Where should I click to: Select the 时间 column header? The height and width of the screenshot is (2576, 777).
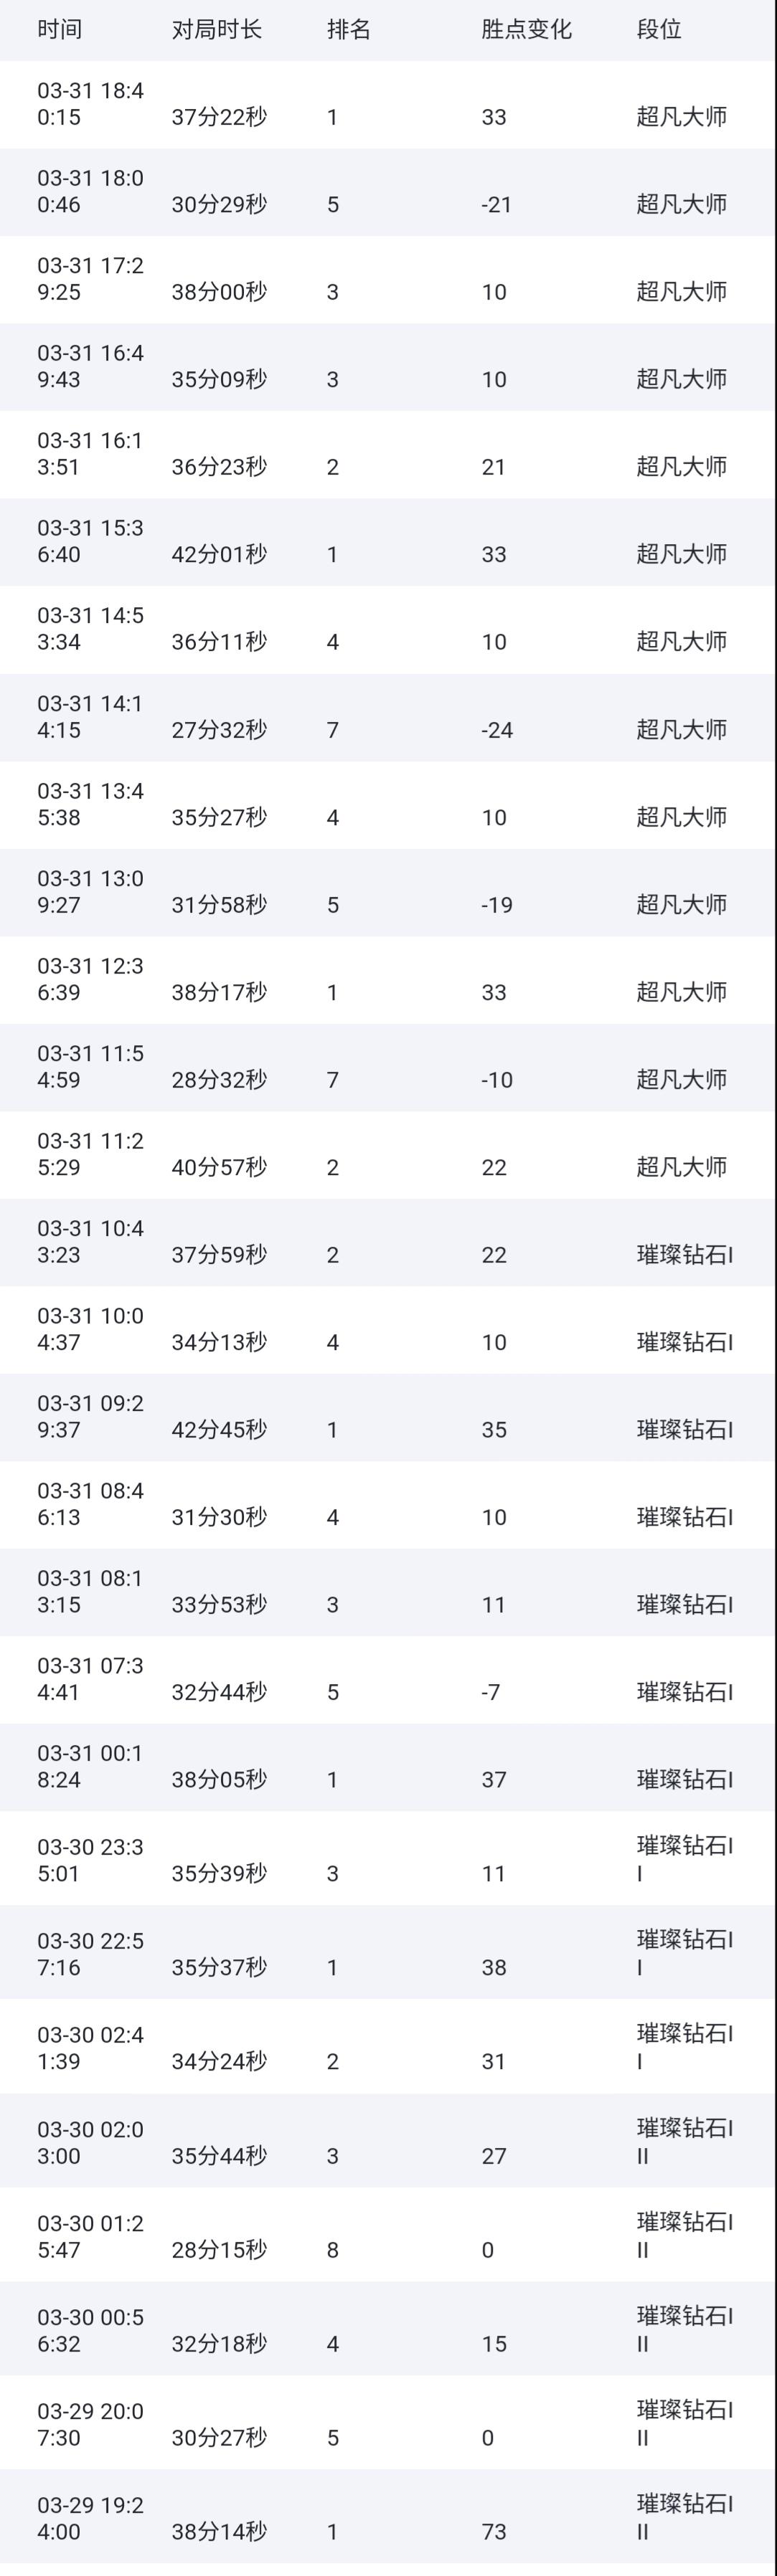pyautogui.click(x=59, y=29)
